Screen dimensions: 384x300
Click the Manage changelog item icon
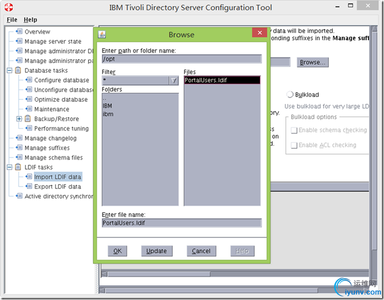19,138
